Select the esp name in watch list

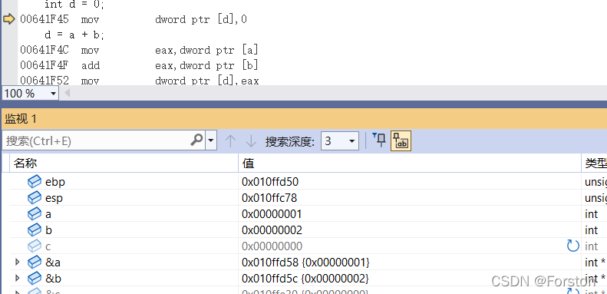coord(54,198)
